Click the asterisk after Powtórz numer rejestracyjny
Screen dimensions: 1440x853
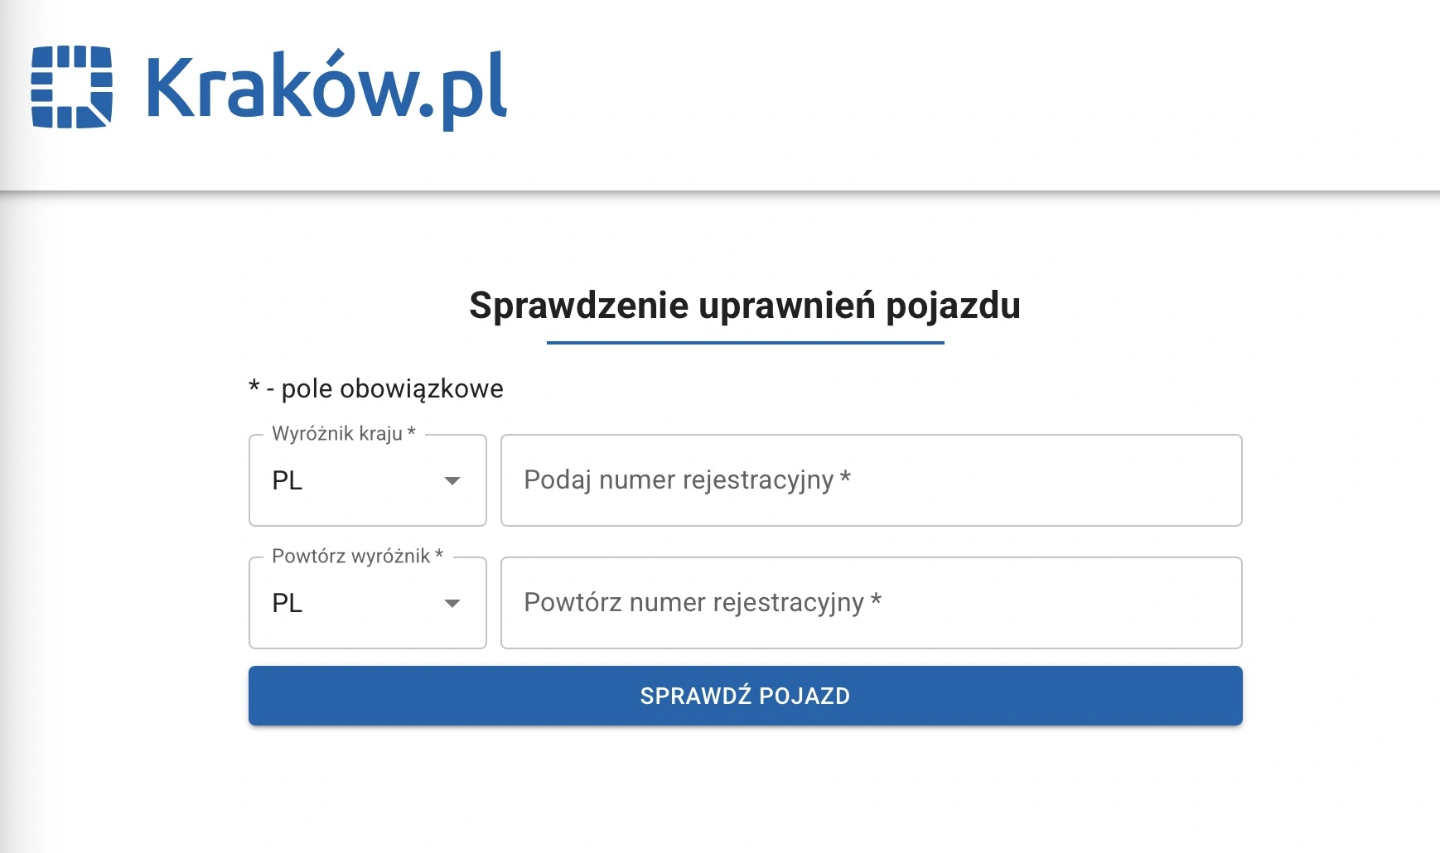[x=876, y=601]
